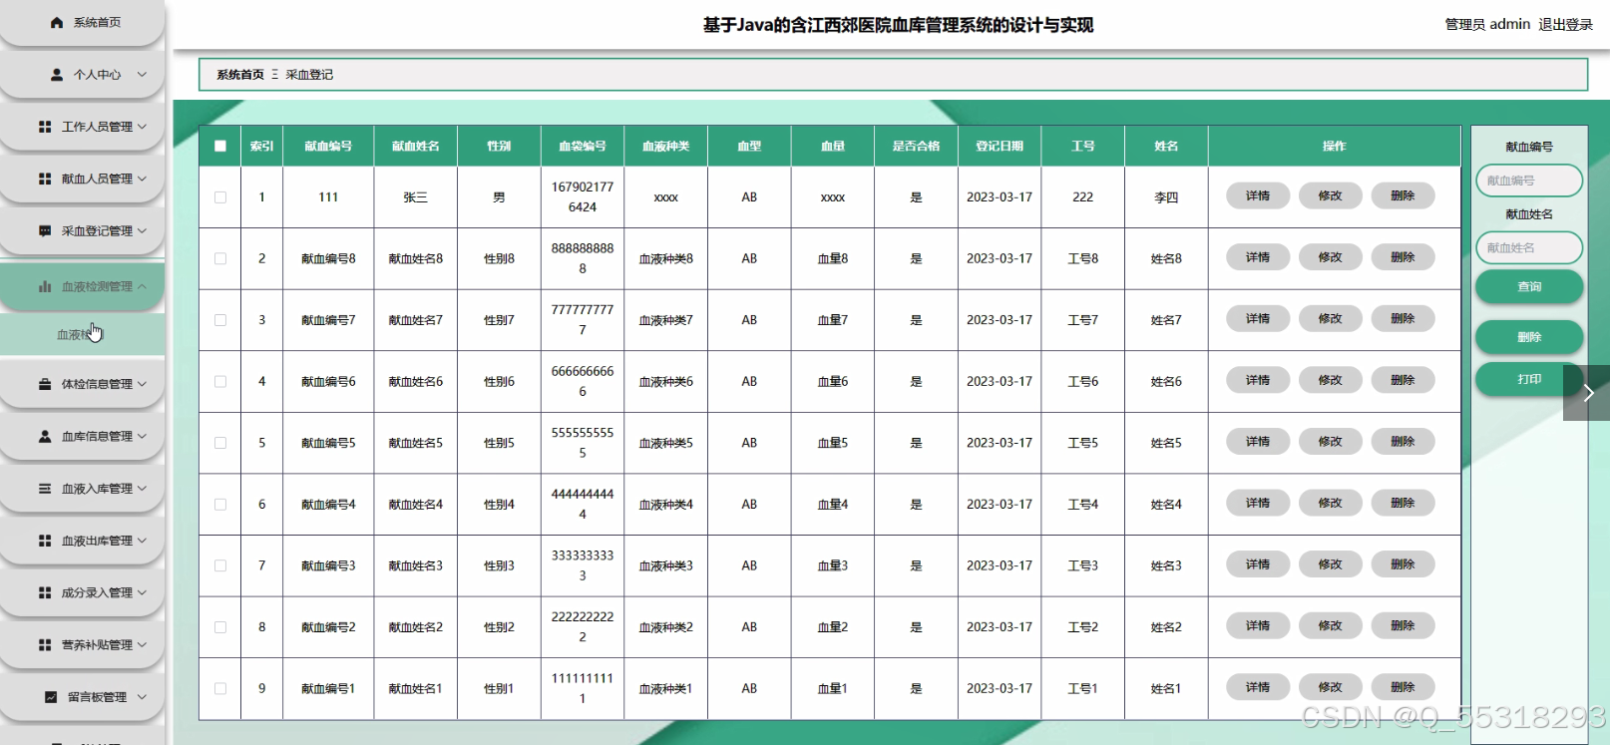Click 删除 for row 献血编号1
The height and width of the screenshot is (745, 1610).
1403,688
